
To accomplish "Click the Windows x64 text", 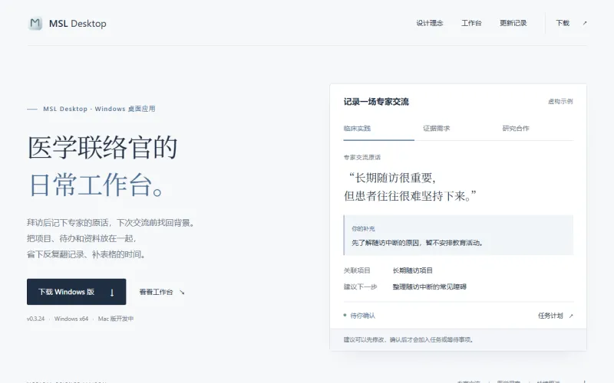I will tap(71, 319).
